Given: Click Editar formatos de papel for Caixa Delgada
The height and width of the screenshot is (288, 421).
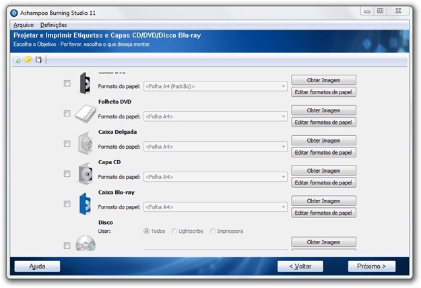Looking at the screenshot, I should click(323, 152).
